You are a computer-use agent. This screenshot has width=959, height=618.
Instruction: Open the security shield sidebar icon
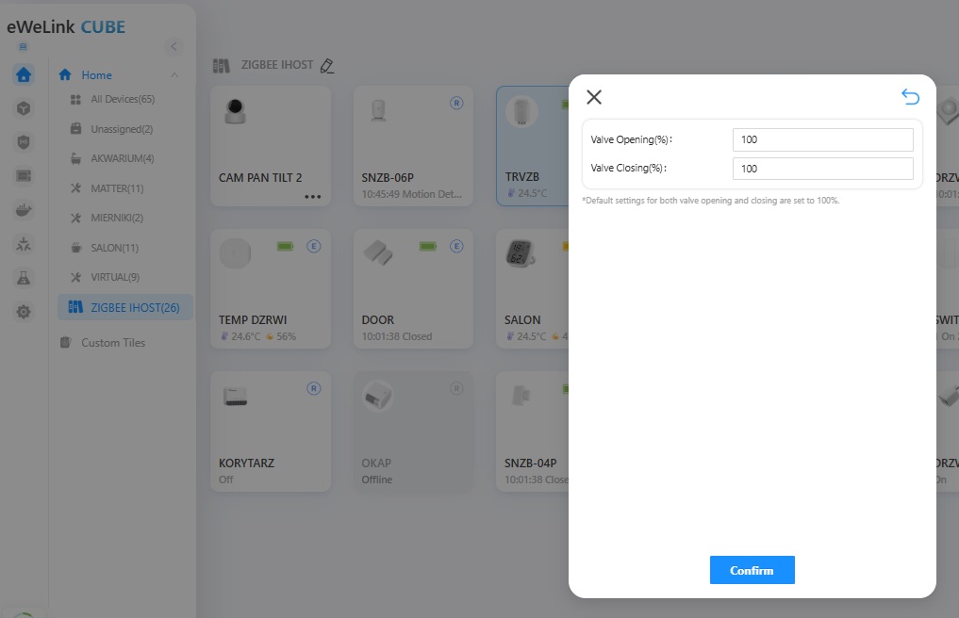tap(24, 142)
